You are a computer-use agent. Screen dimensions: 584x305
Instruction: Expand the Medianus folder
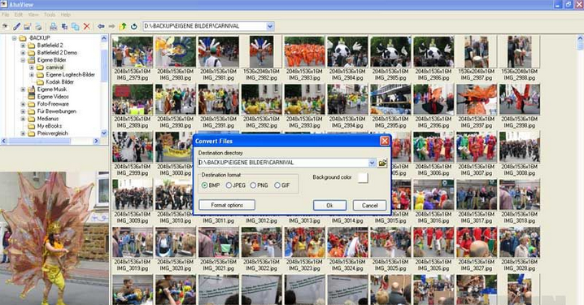coord(23,119)
